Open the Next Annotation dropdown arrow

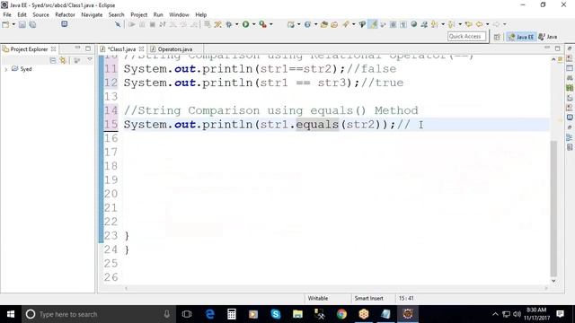pyautogui.click(x=443, y=24)
